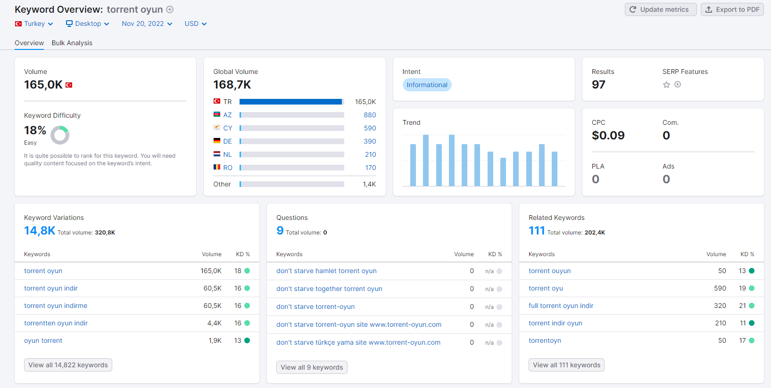Screen dimensions: 771x388
Task: Click the Update metrics button
Action: pos(661,9)
